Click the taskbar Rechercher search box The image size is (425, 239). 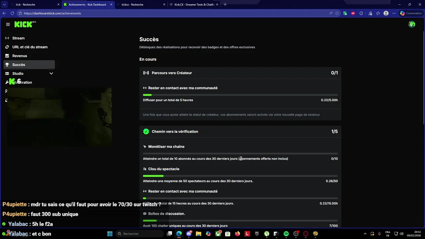[x=140, y=234]
